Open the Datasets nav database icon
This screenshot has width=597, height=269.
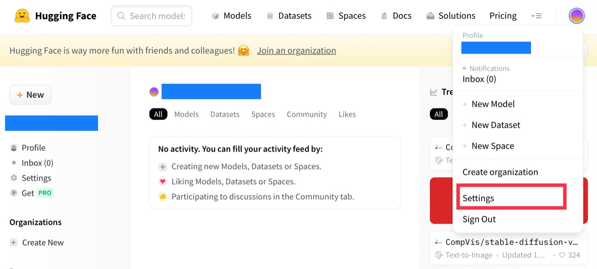coord(270,16)
